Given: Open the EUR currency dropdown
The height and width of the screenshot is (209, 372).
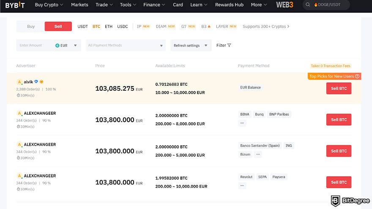Looking at the screenshot, I should 66,46.
